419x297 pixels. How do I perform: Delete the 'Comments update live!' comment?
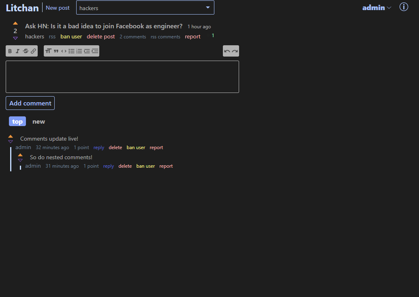pos(115,147)
